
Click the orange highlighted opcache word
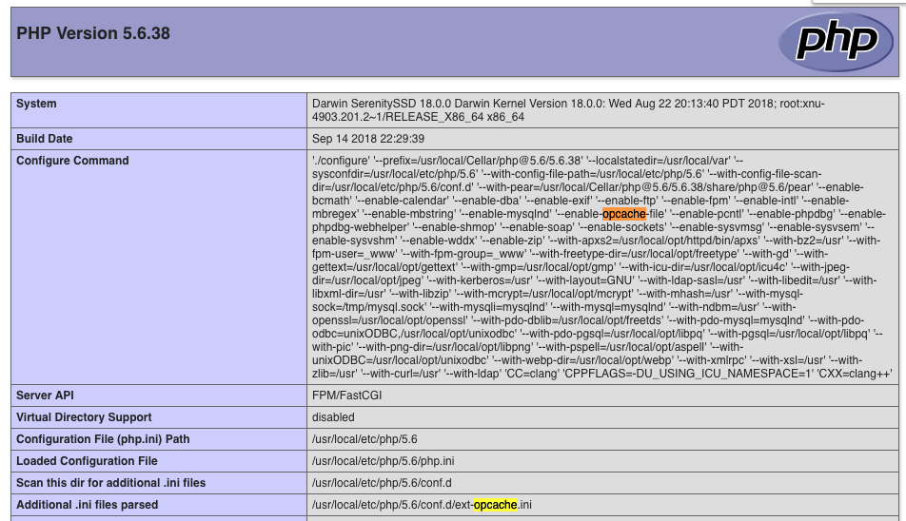click(624, 214)
